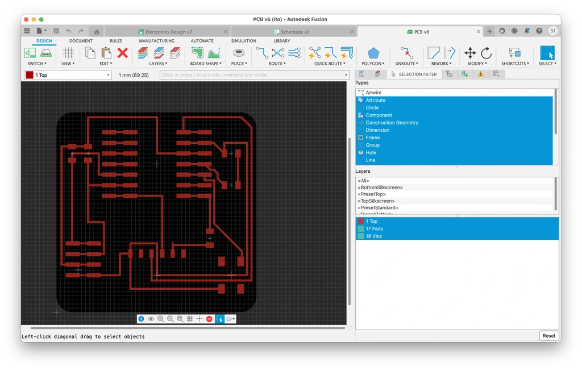This screenshot has width=582, height=370.
Task: Switch to the RULES ribbon tab
Action: 116,41
